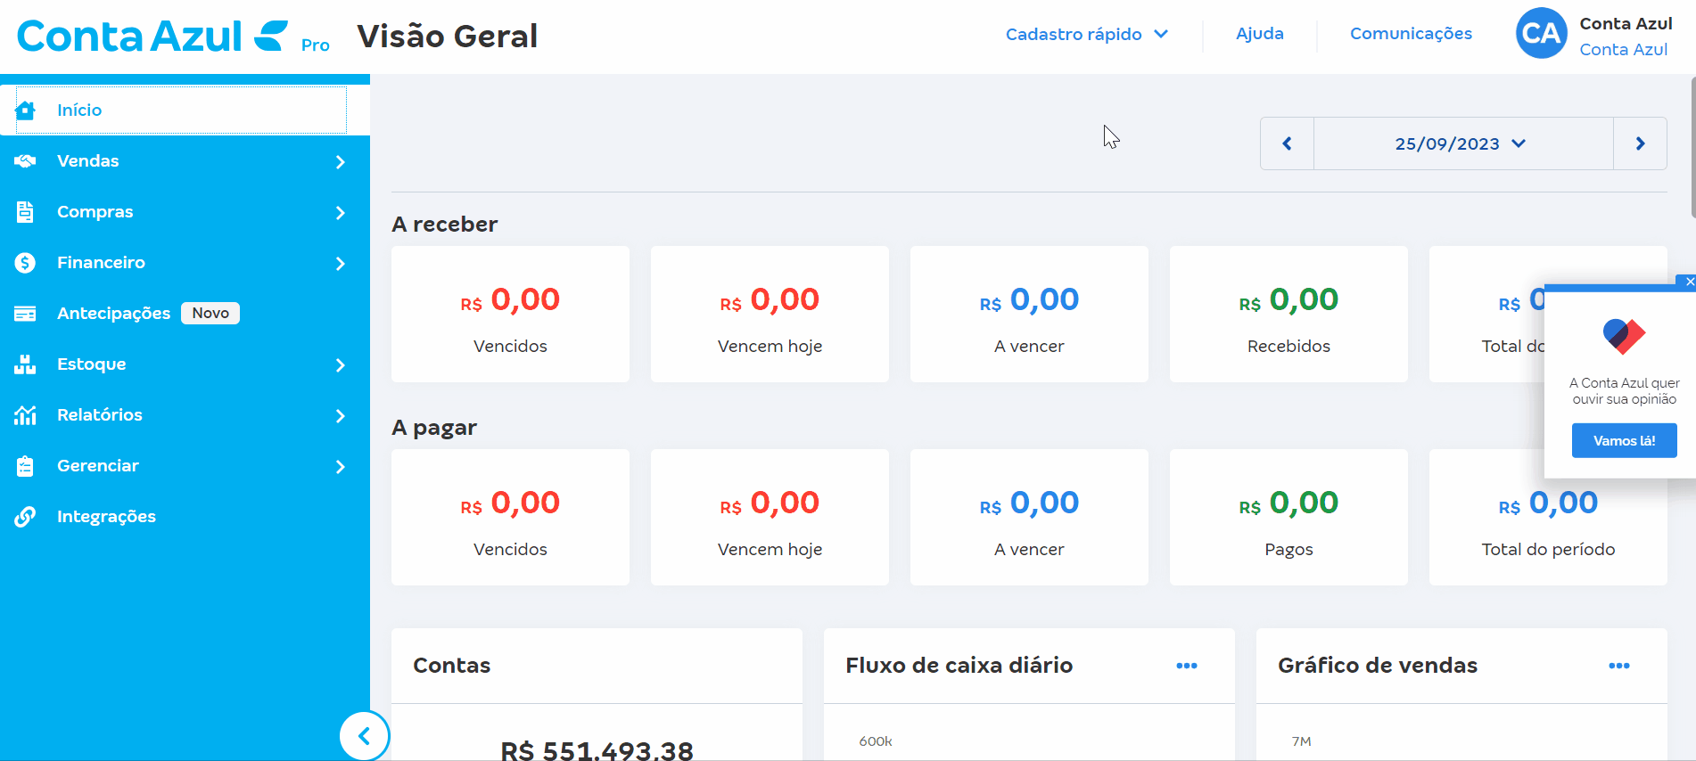This screenshot has height=761, width=1696.
Task: Expand the Gerenciar submenu arrow
Action: click(340, 466)
